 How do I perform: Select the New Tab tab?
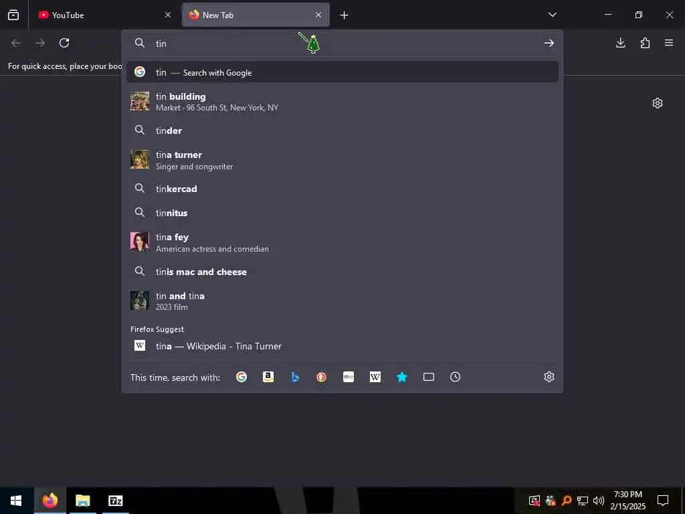[x=256, y=15]
